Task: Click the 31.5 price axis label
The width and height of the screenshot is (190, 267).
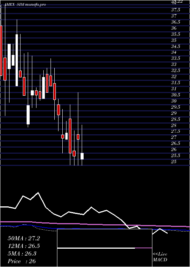Action: point(176,83)
